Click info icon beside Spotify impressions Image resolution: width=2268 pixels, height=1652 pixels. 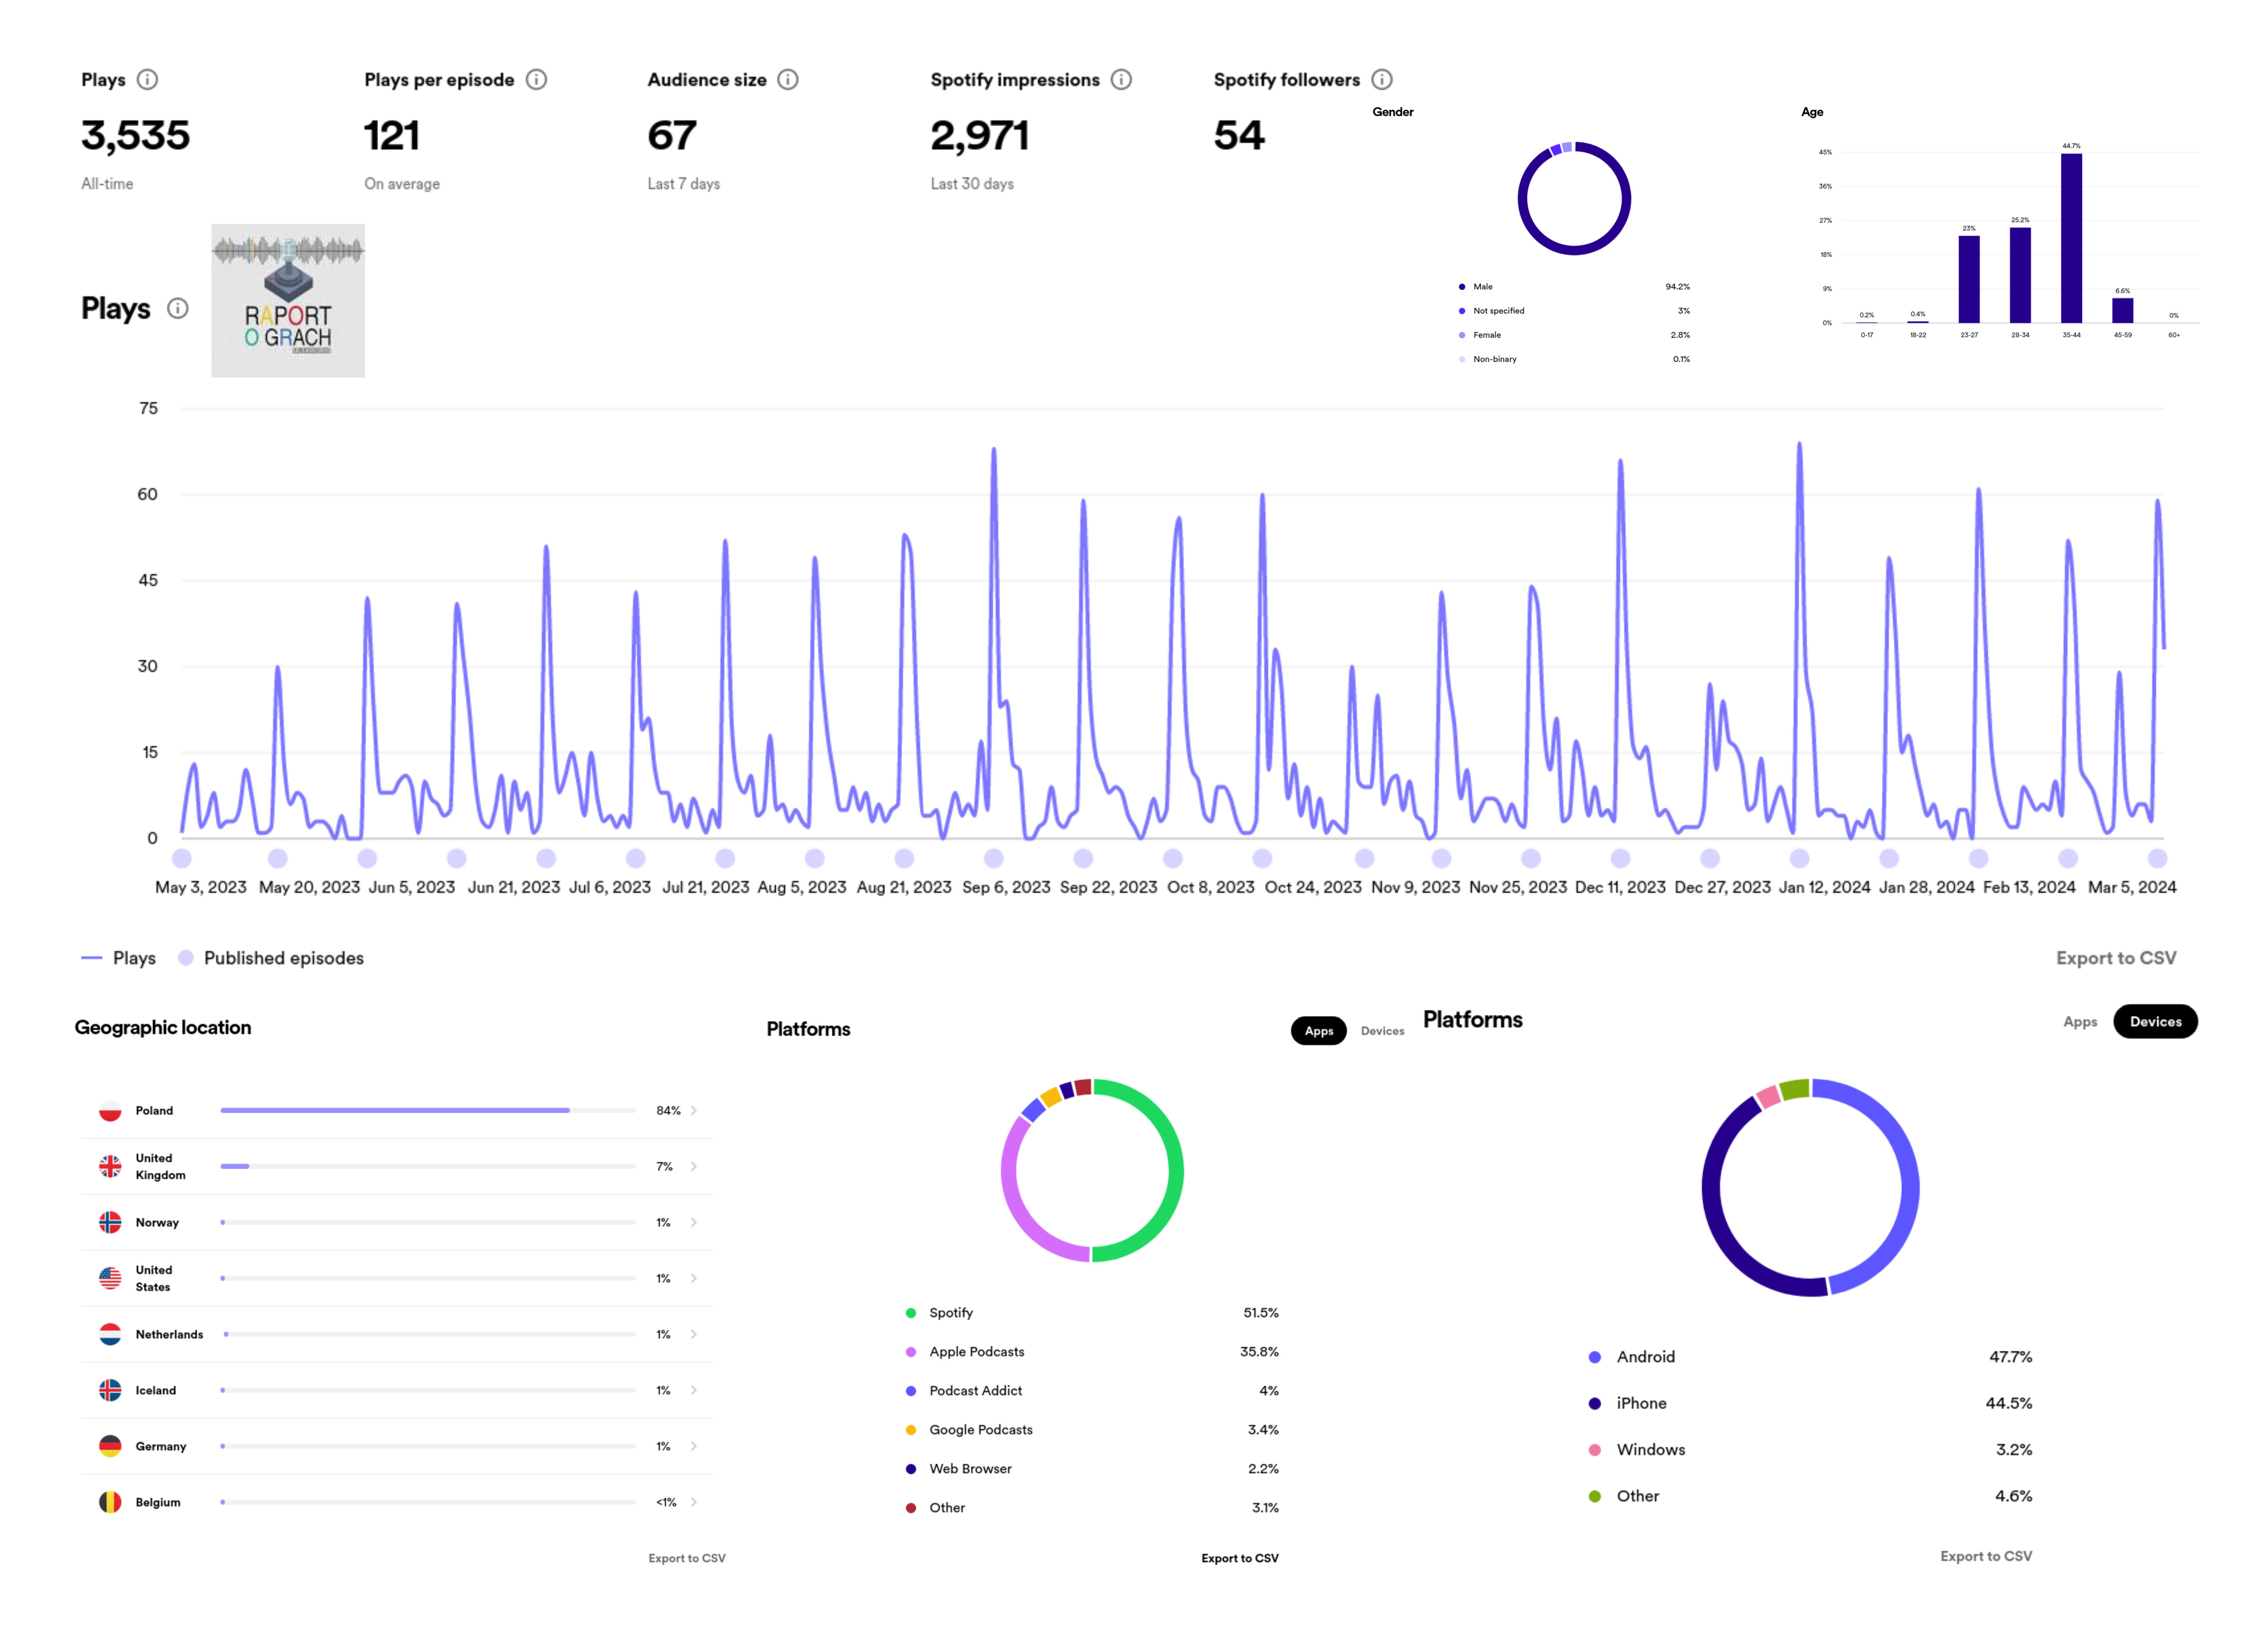coord(1122,79)
